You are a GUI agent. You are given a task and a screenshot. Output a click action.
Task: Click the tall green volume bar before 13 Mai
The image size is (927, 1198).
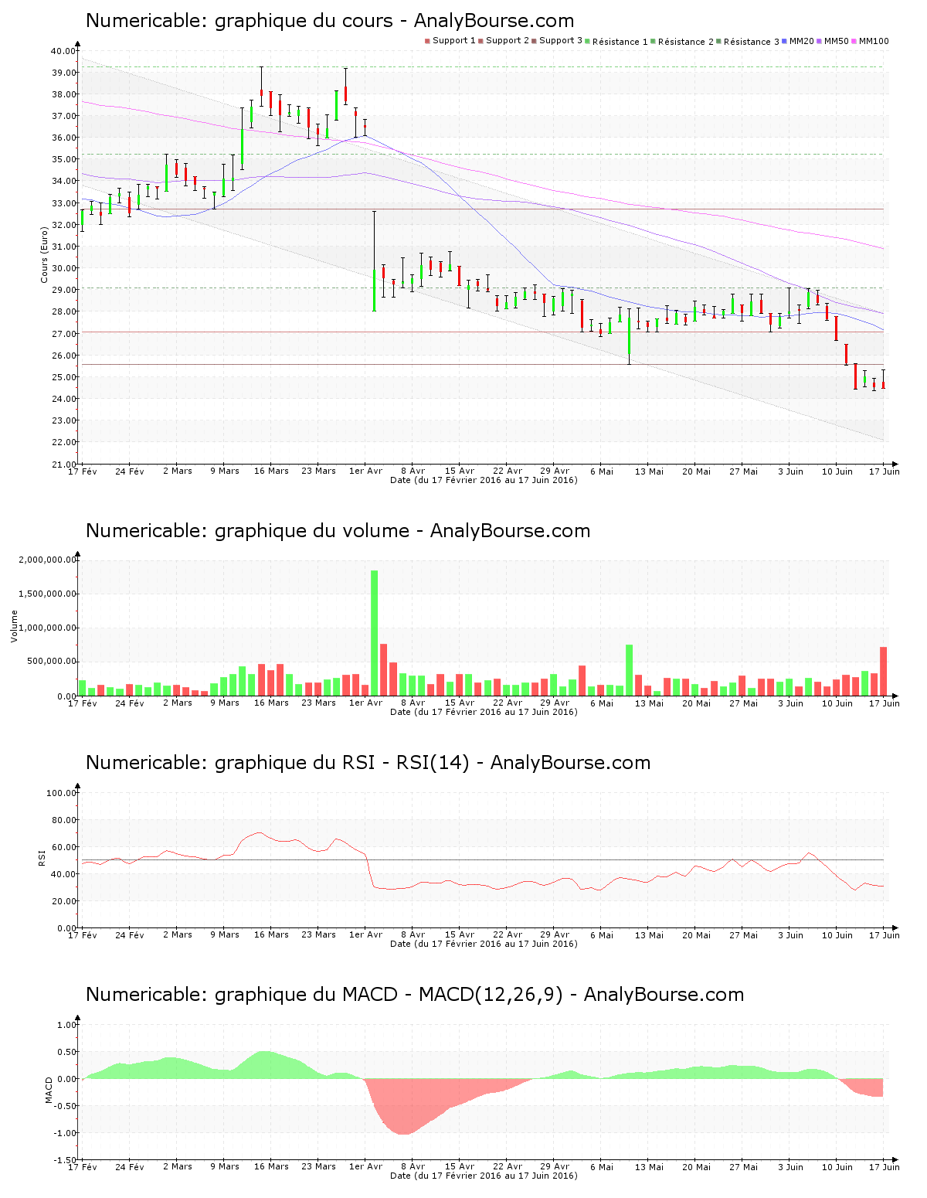(x=630, y=670)
